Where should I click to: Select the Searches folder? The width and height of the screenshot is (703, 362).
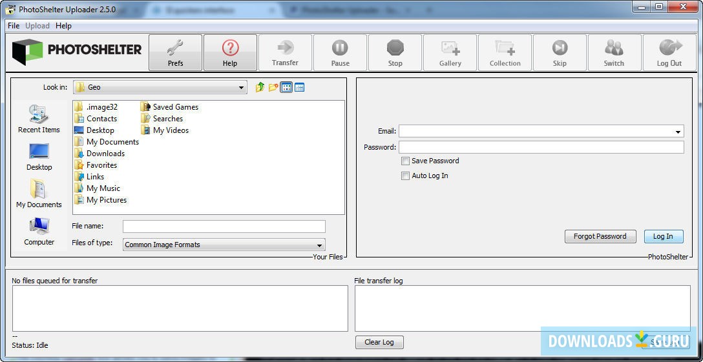(162, 118)
